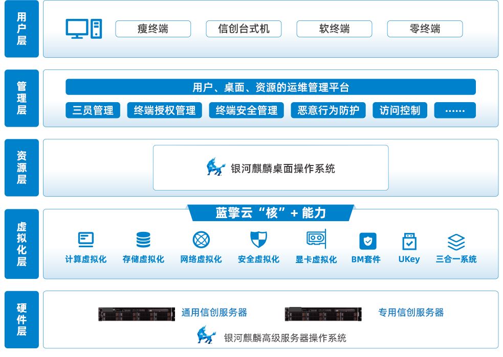Choose the 零终端 option
Image resolution: width=503 pixels, height=357 pixels.
coord(425,29)
